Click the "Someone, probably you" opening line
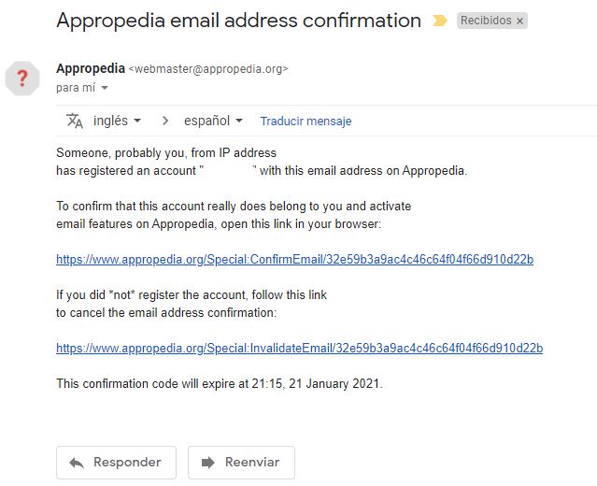The image size is (597, 486). pos(166,152)
